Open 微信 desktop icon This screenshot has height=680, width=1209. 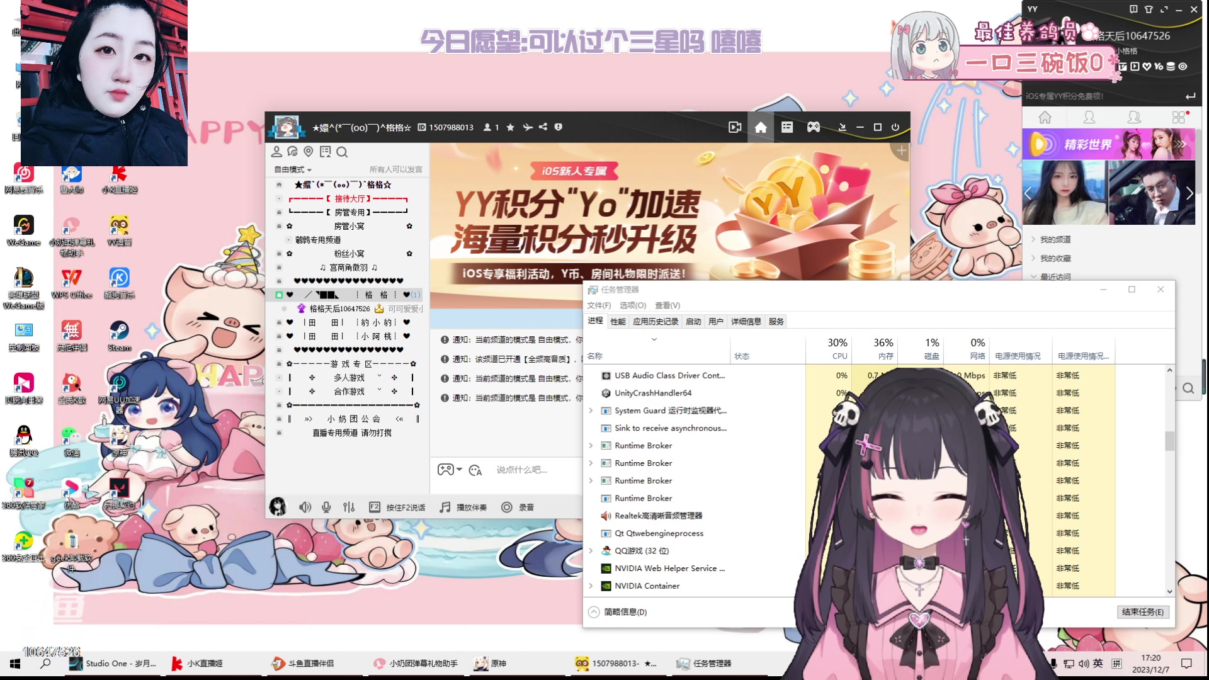click(72, 441)
